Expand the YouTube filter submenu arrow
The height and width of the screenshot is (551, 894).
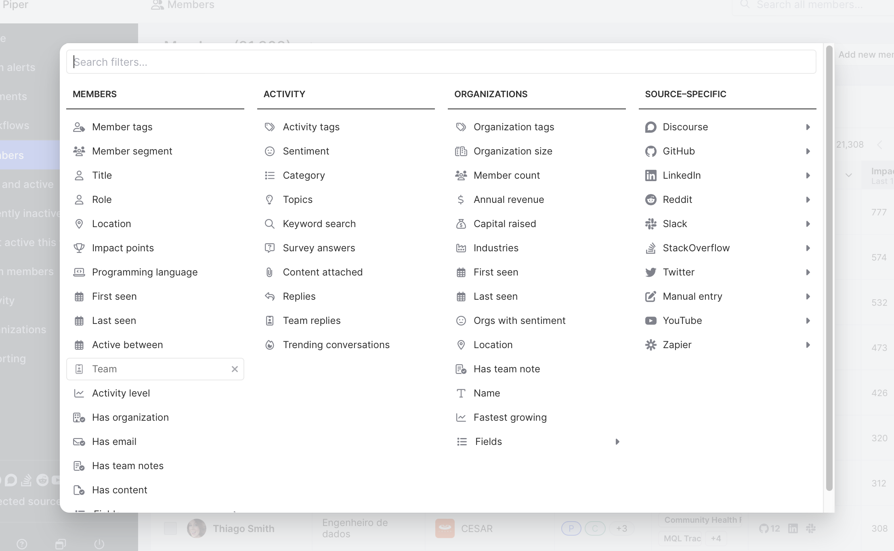point(808,321)
